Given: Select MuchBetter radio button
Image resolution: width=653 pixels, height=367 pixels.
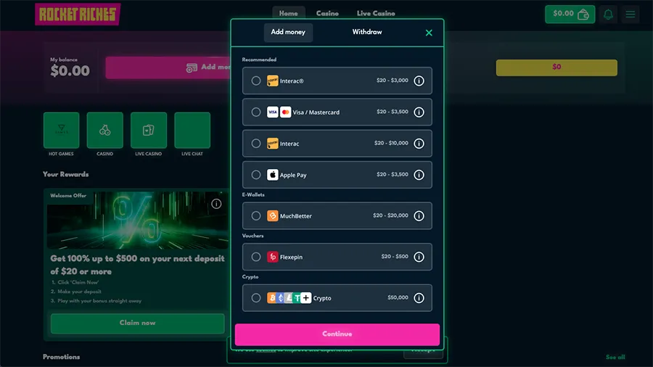Looking at the screenshot, I should 256,215.
